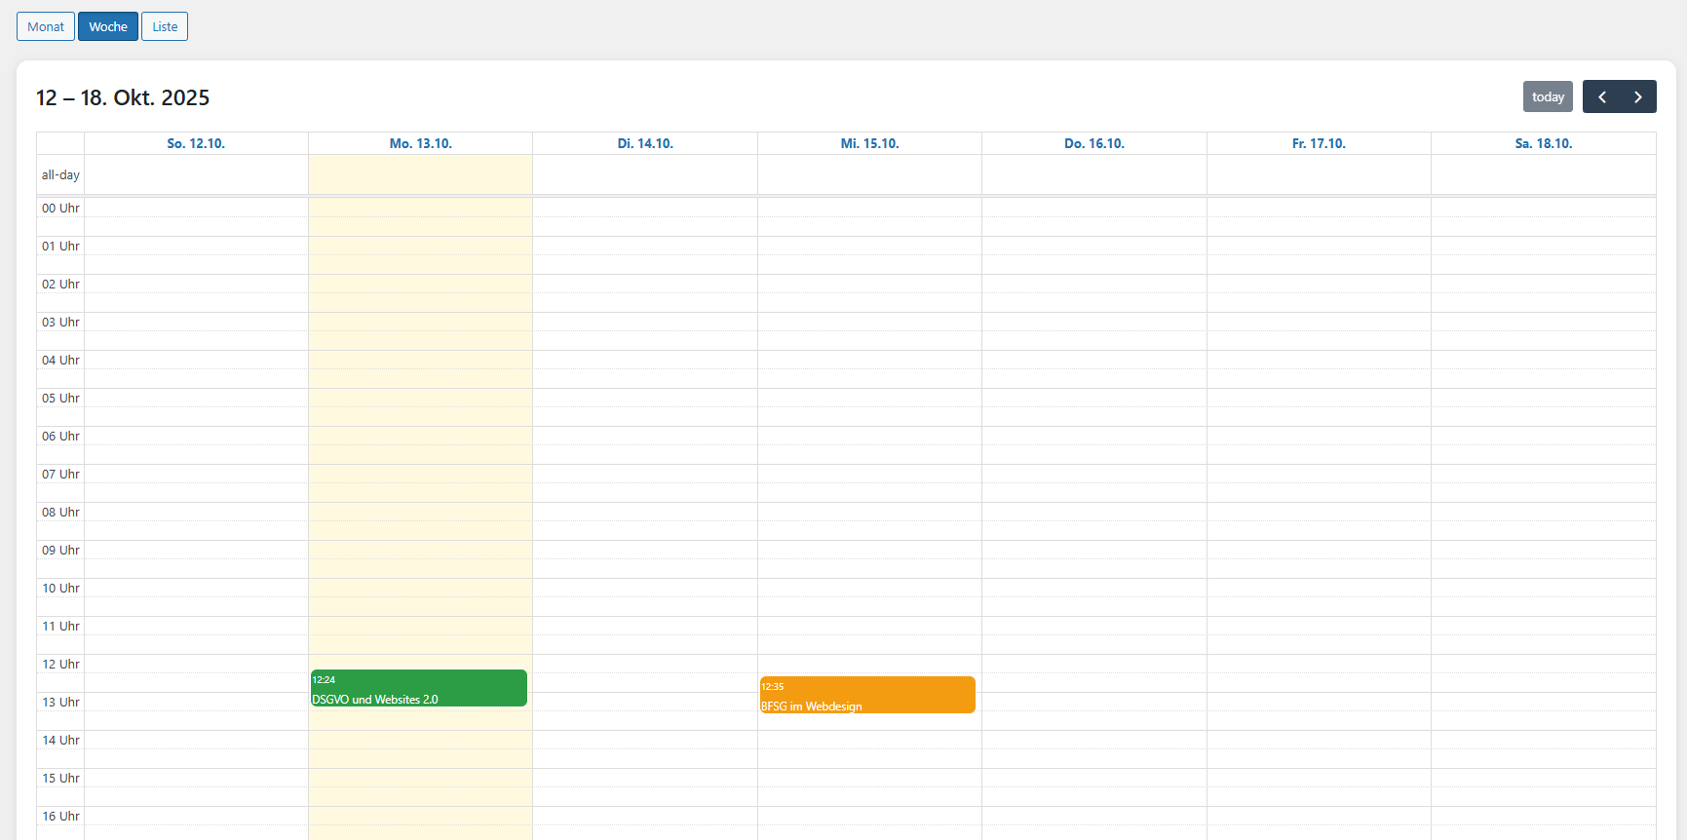Go to the next week with right chevron
This screenshot has height=840, width=1687.
[x=1637, y=96]
